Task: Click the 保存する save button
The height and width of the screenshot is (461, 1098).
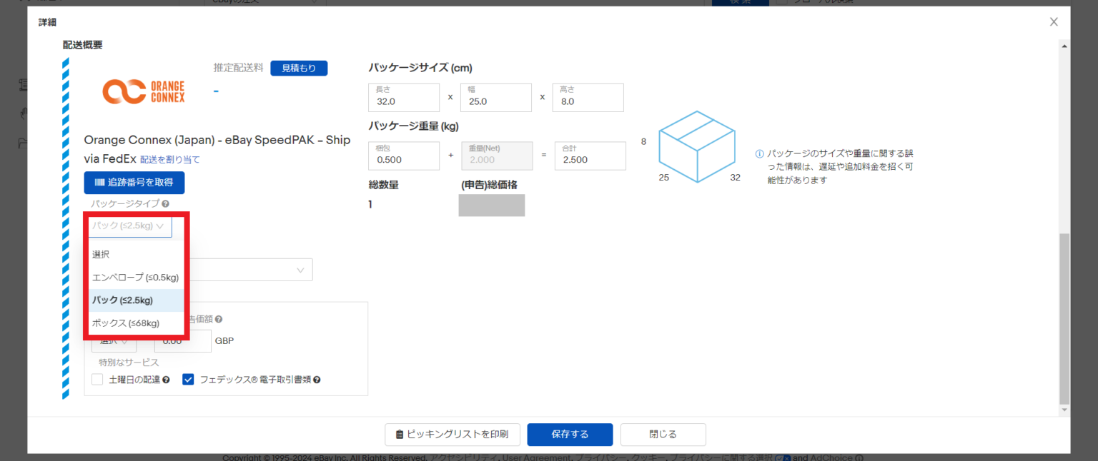Action: click(569, 434)
